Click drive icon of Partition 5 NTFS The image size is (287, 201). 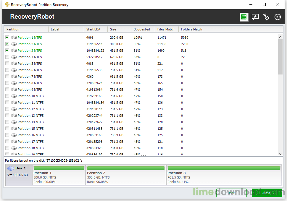(x=14, y=64)
